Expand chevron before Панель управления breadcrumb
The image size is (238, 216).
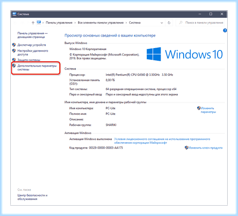coord(43,23)
